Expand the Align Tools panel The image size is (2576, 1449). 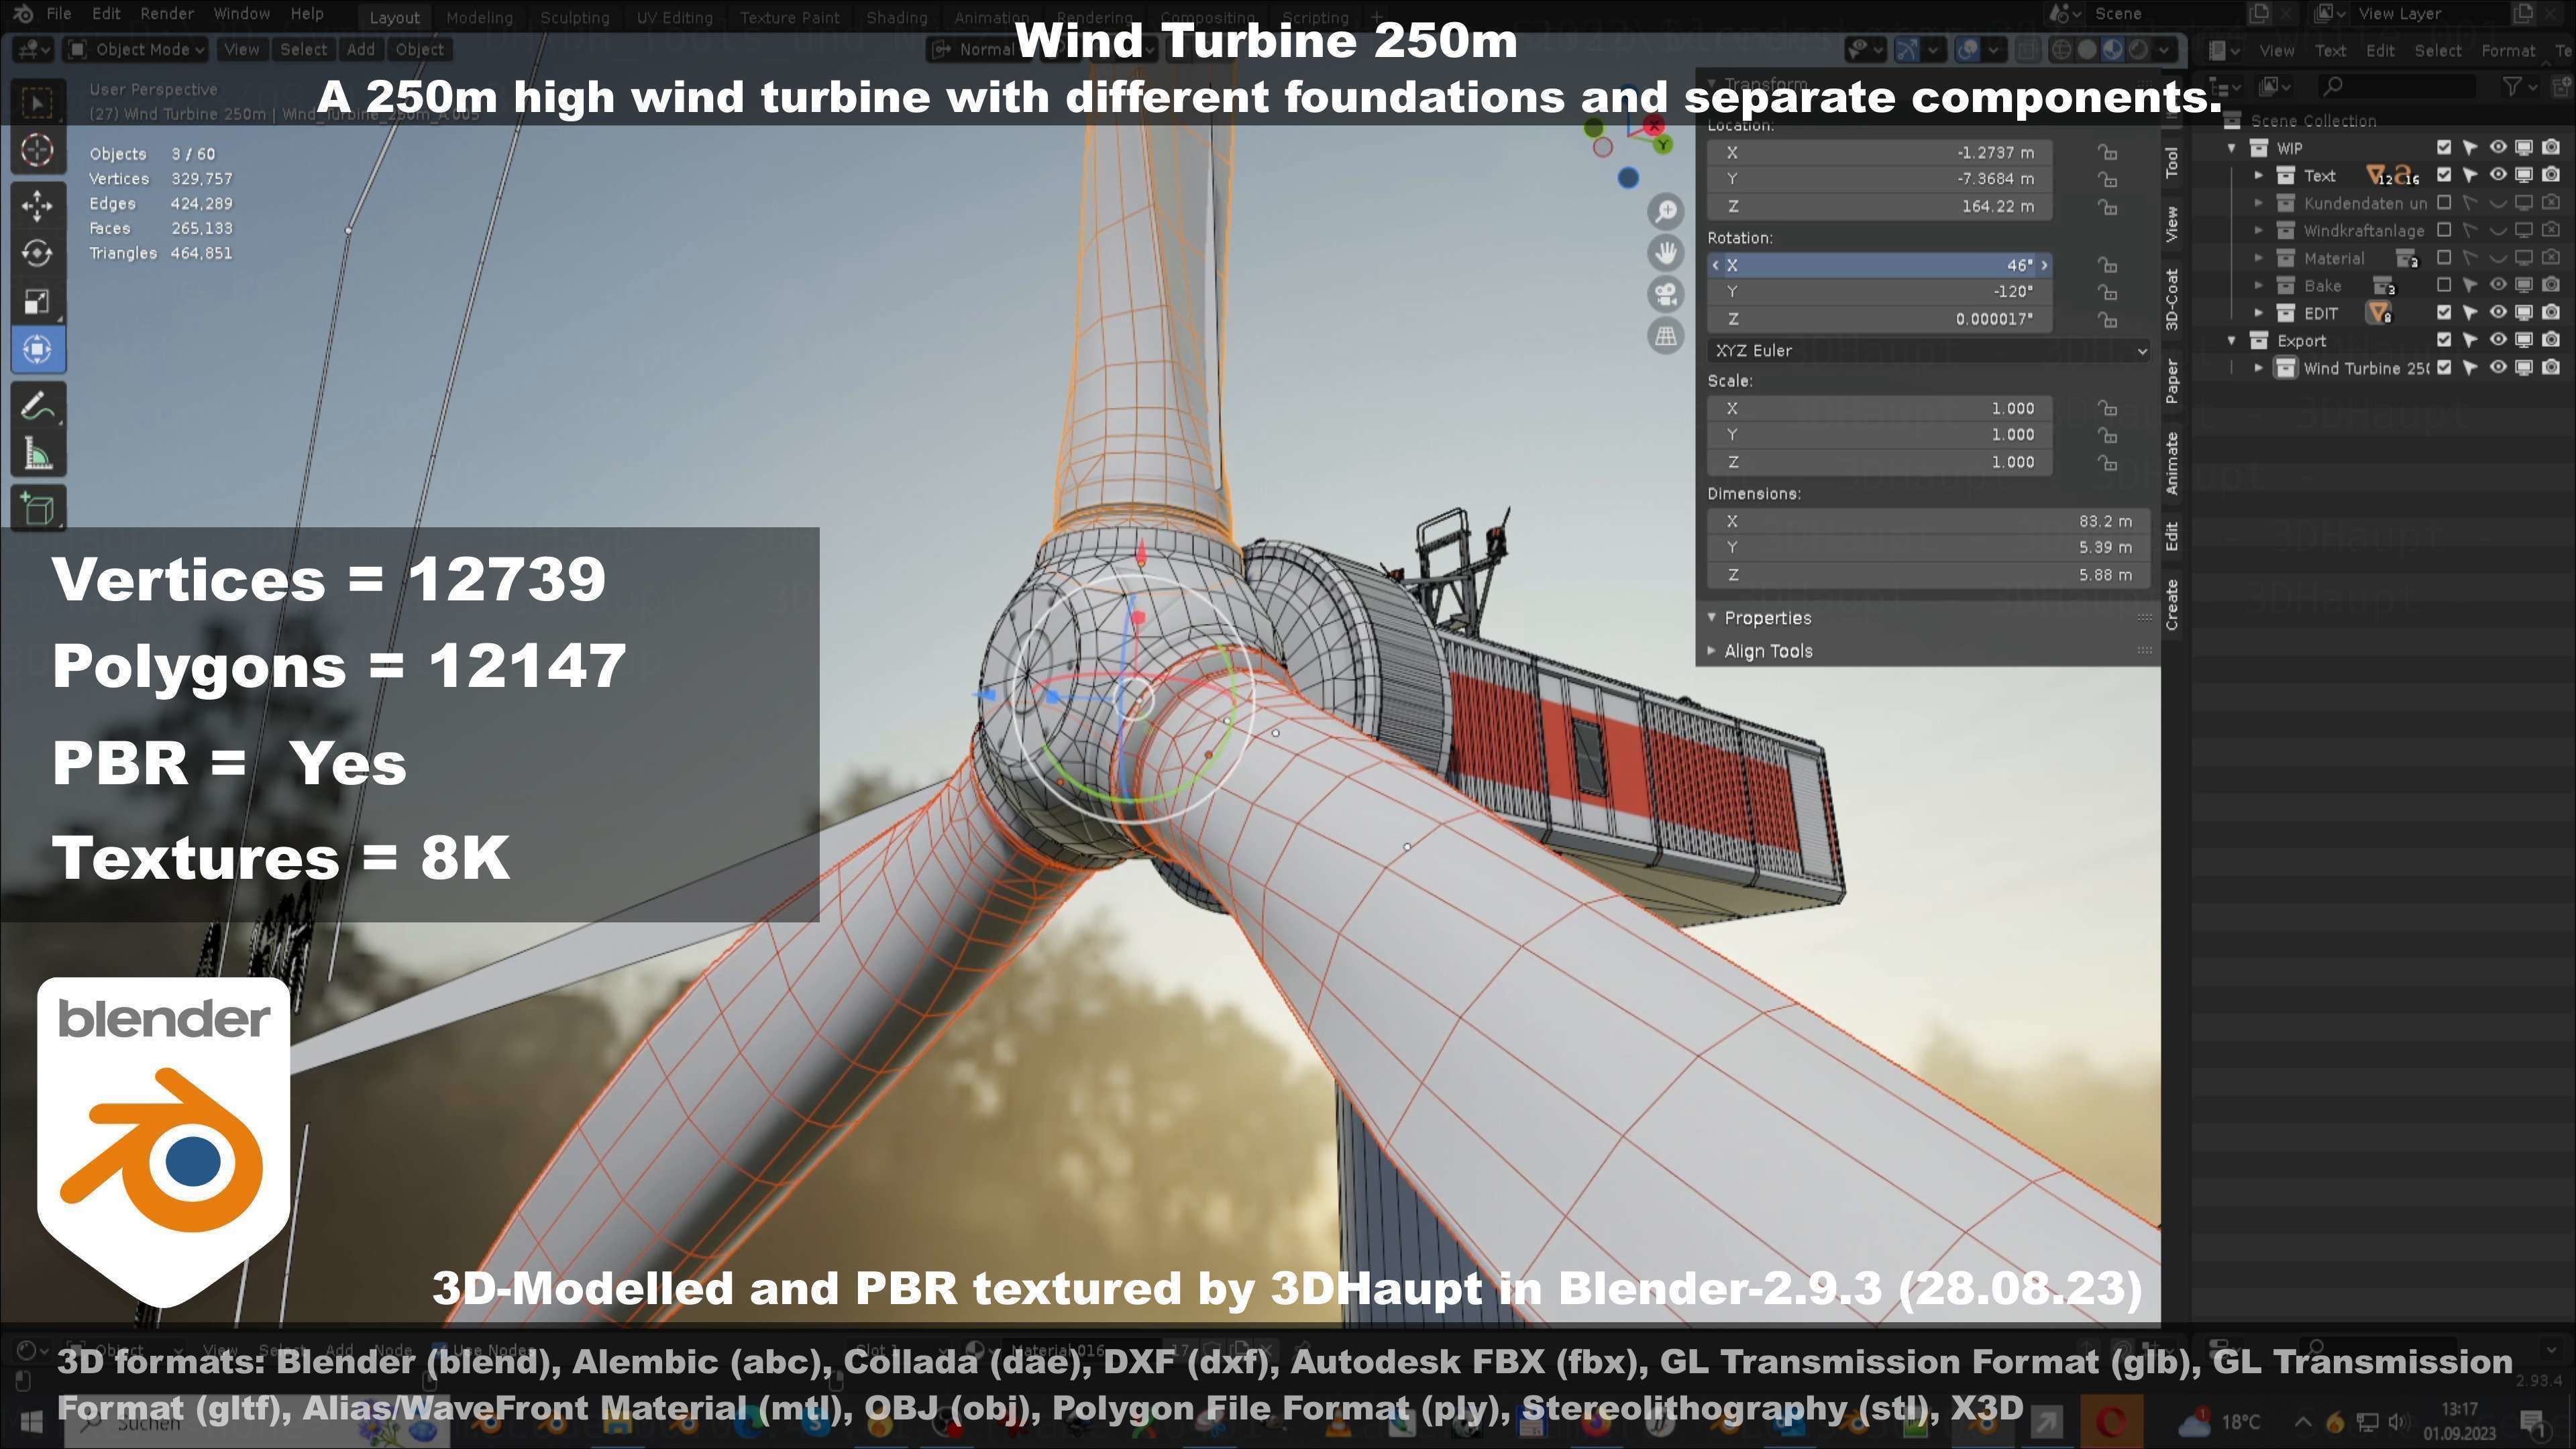1767,651
